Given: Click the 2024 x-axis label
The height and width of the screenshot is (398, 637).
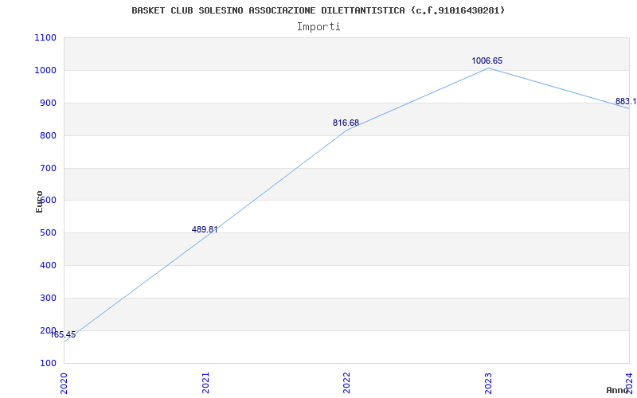Looking at the screenshot, I should [629, 383].
